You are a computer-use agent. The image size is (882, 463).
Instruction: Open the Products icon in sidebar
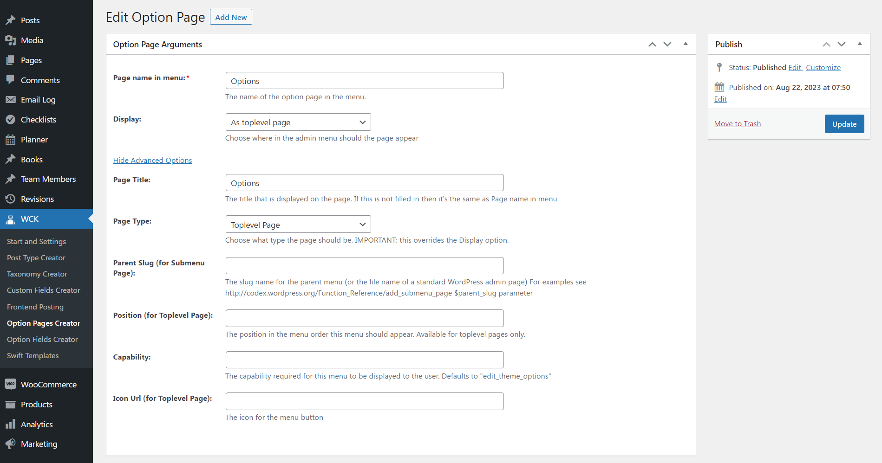click(x=11, y=404)
